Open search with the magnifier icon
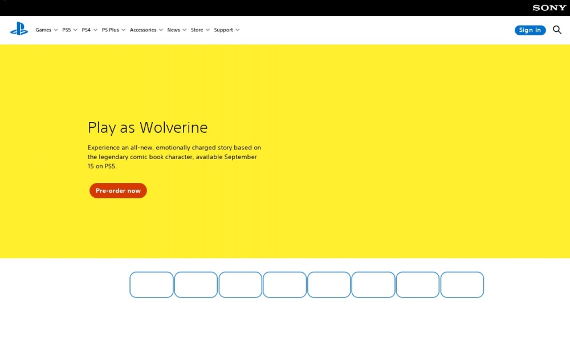Viewport: 570px width, 342px height. pyautogui.click(x=557, y=30)
